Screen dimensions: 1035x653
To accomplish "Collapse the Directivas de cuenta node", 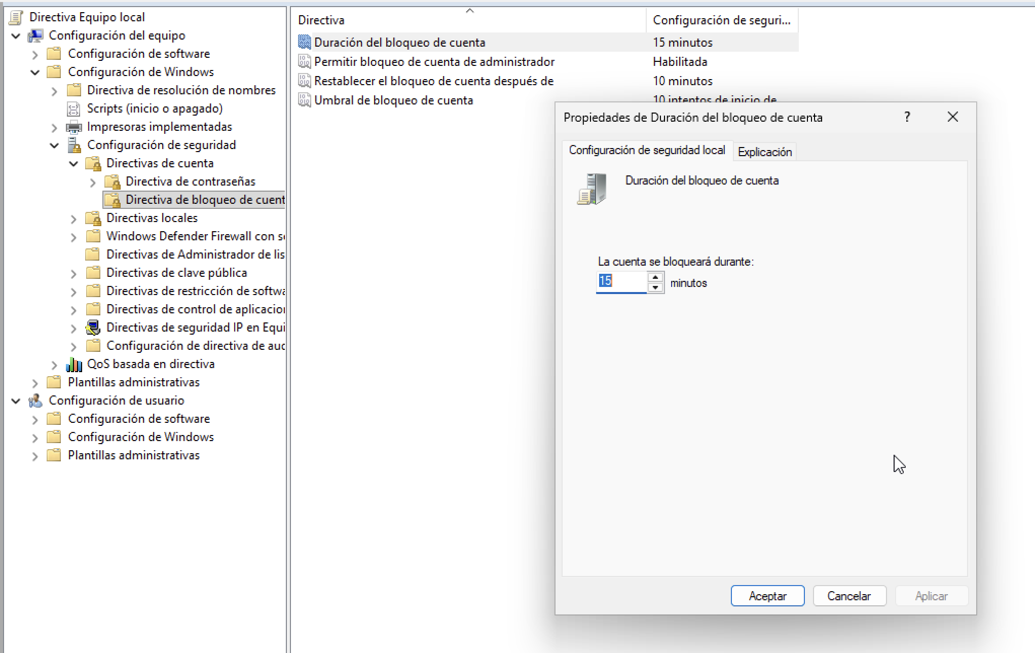I will pos(73,164).
